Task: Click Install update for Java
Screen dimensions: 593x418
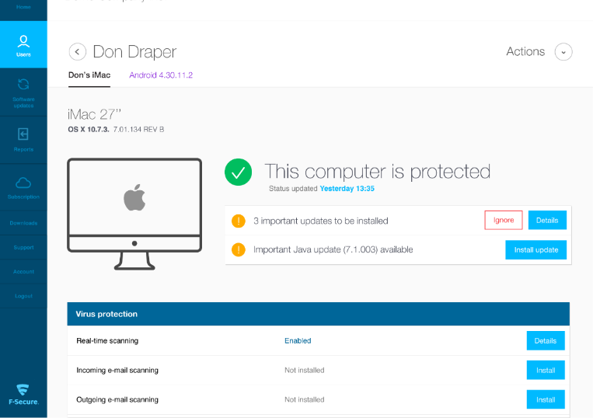Action: pos(536,250)
